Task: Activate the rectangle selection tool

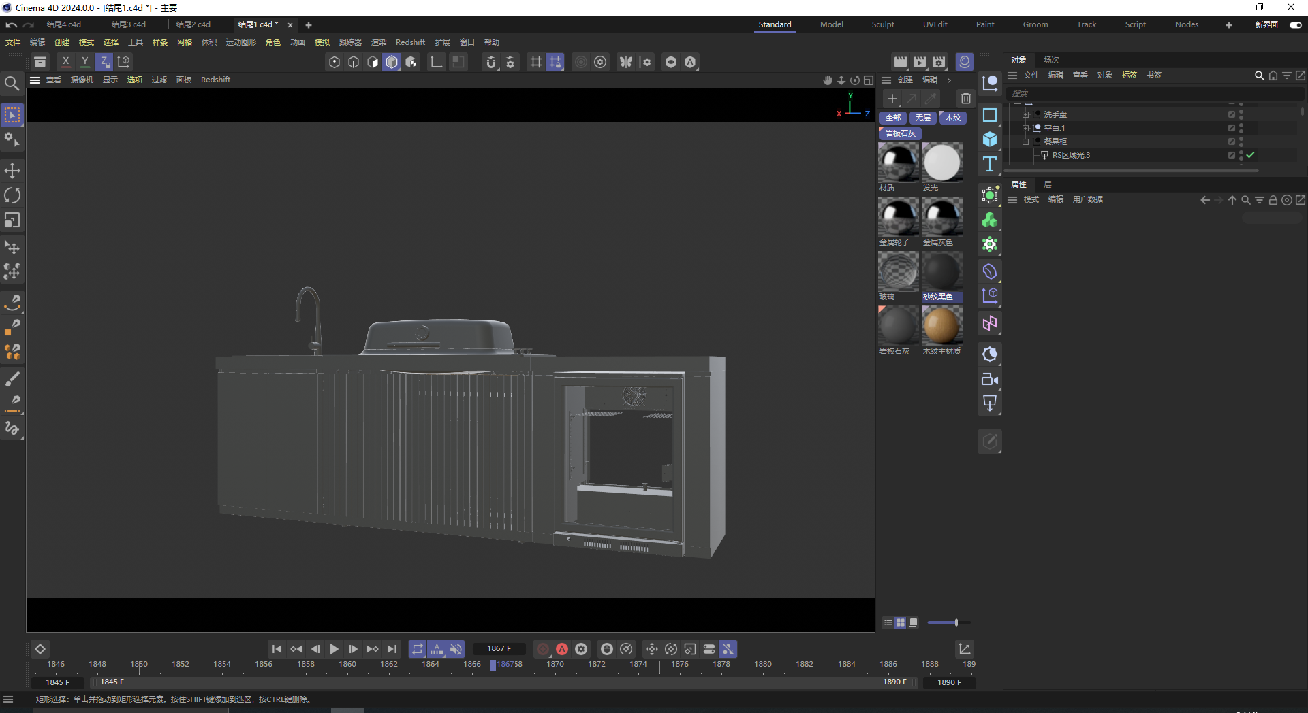Action: (x=12, y=115)
